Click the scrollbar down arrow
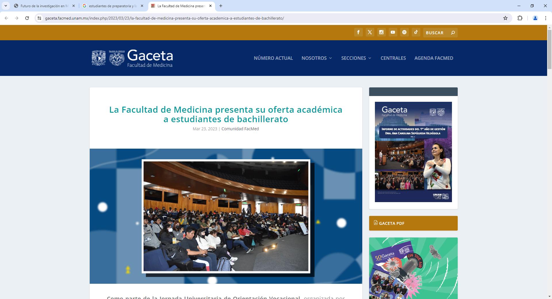 point(549,296)
